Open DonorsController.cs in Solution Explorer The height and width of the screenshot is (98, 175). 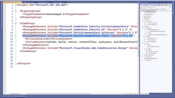pos(153,23)
